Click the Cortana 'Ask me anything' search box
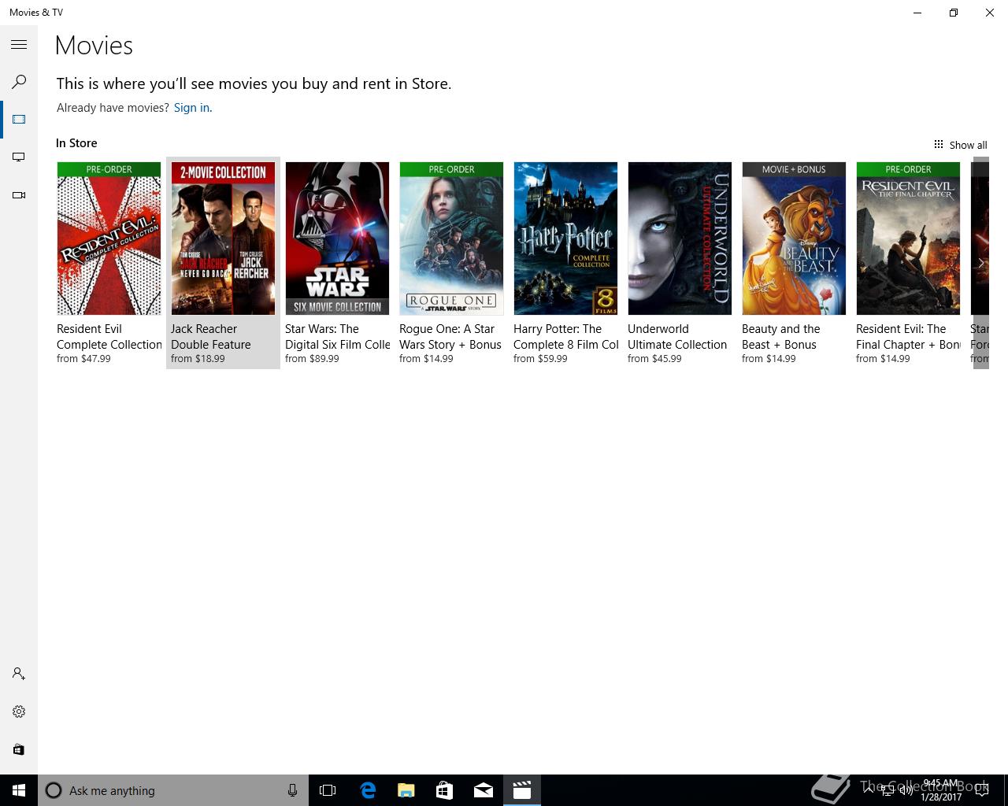This screenshot has height=806, width=1008. (x=173, y=790)
